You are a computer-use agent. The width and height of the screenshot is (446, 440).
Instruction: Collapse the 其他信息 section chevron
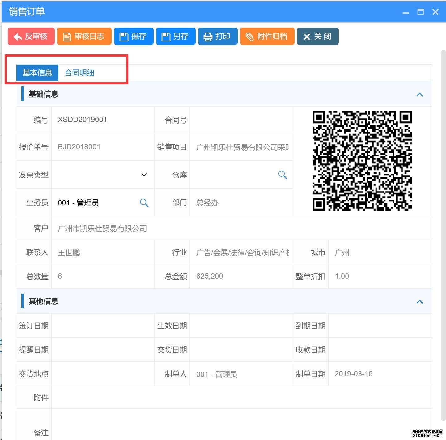[419, 302]
